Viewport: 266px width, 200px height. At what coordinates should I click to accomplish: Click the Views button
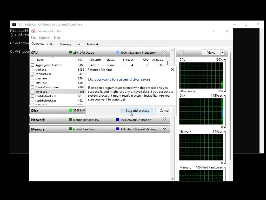[211, 53]
